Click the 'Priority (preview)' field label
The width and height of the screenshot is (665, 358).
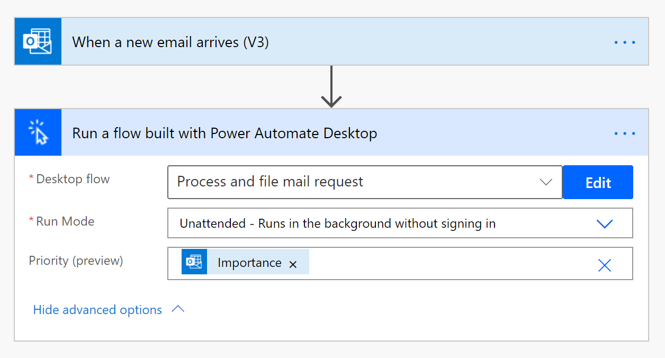click(x=76, y=261)
